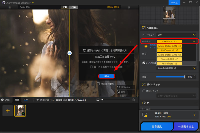Click the strength value 1.00 field
The width and height of the screenshot is (200, 133).
click(190, 77)
